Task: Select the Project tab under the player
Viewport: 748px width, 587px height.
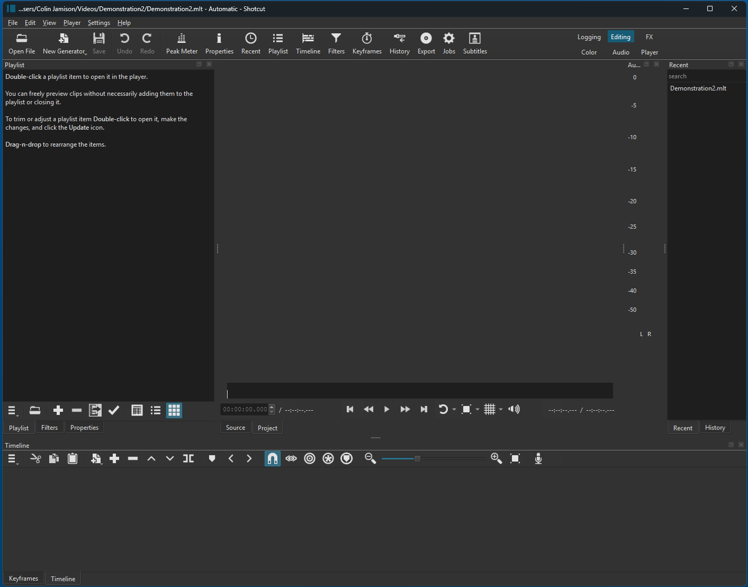Action: pos(267,428)
